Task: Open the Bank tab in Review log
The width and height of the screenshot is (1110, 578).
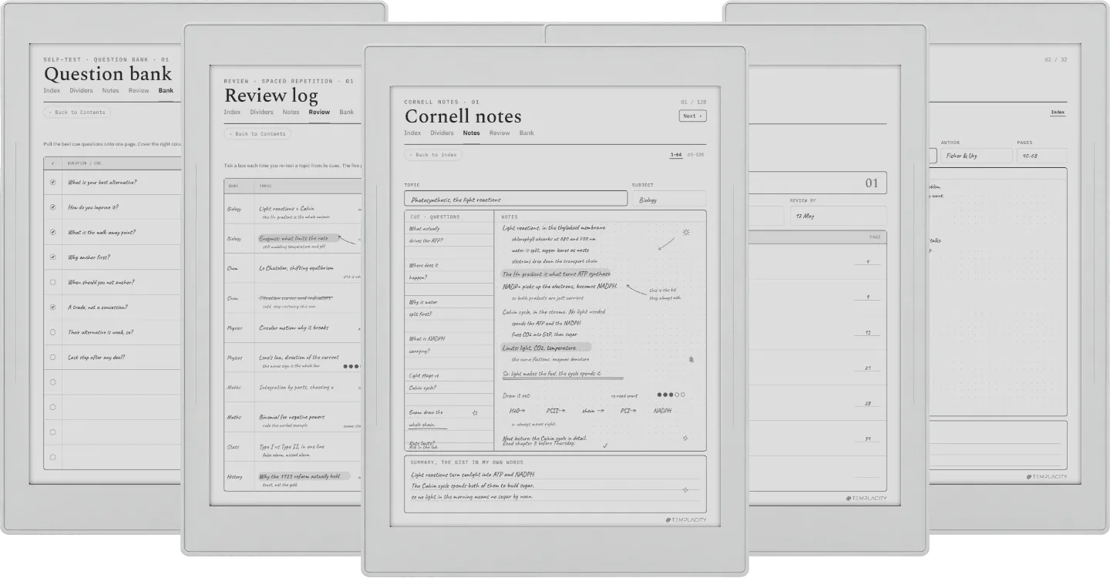Action: (x=347, y=112)
